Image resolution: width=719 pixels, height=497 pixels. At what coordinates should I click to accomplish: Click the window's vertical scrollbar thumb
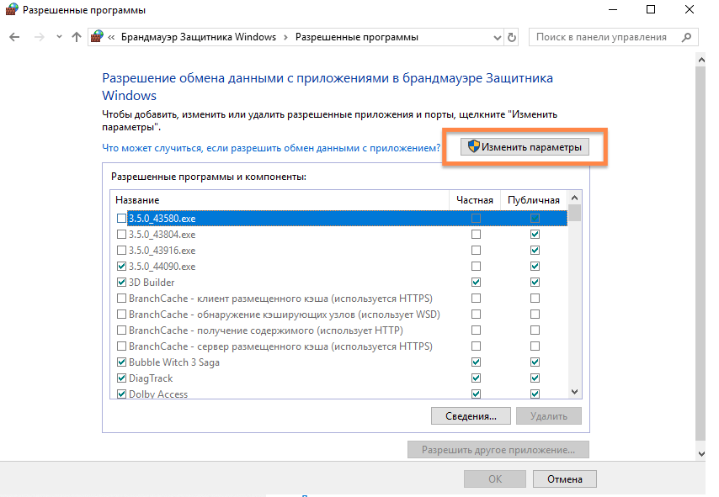pos(700,255)
